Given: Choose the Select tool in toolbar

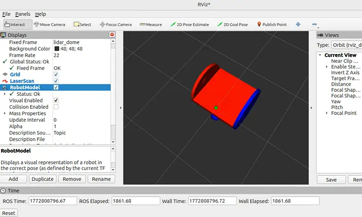Looking at the screenshot, I should click(x=82, y=24).
